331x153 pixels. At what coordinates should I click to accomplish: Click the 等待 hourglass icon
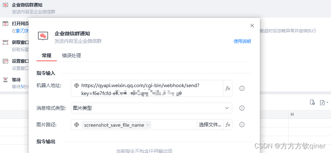5,80
